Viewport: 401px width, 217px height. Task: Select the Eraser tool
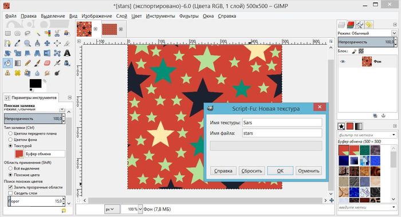(x=47, y=63)
